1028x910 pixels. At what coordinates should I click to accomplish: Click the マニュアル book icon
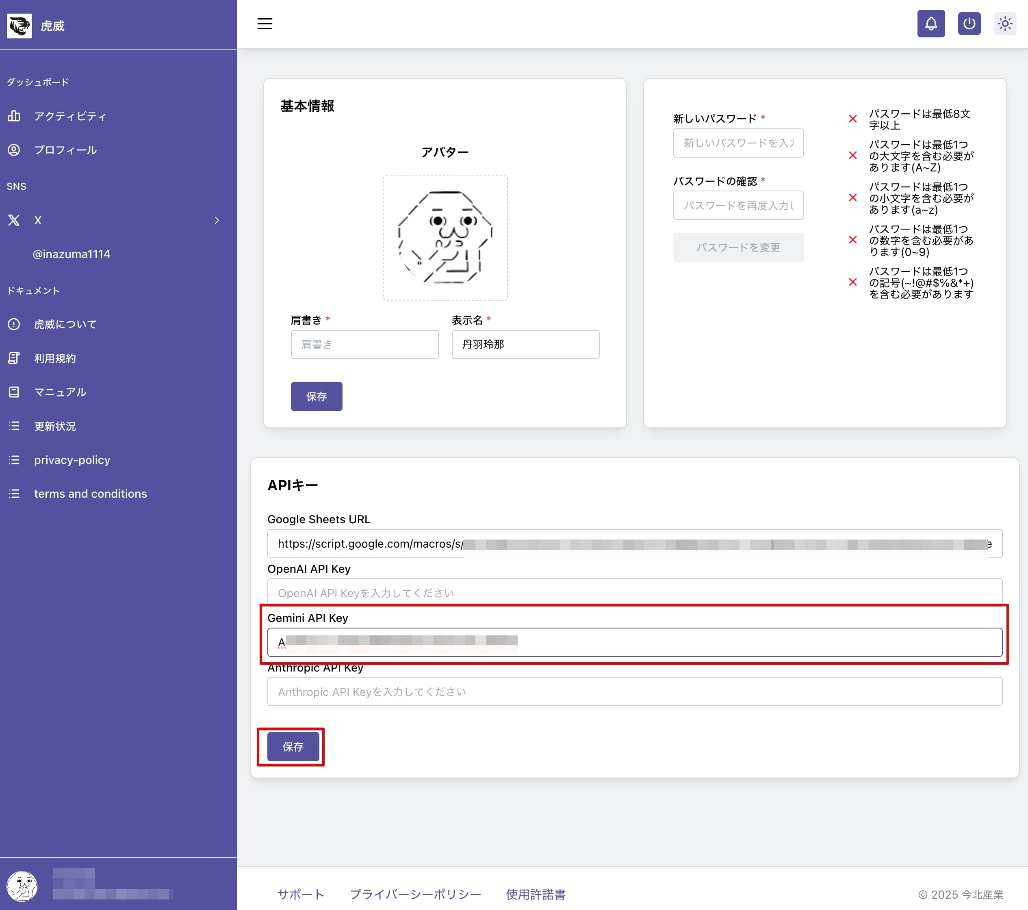14,392
